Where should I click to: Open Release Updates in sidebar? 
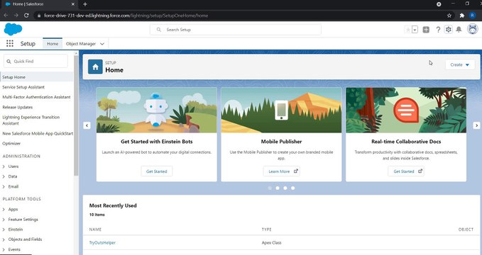coord(17,107)
